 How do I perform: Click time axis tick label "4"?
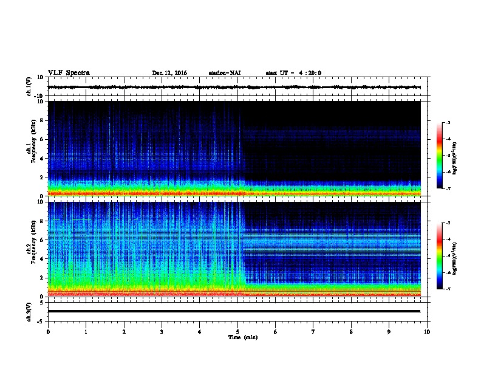[200, 332]
